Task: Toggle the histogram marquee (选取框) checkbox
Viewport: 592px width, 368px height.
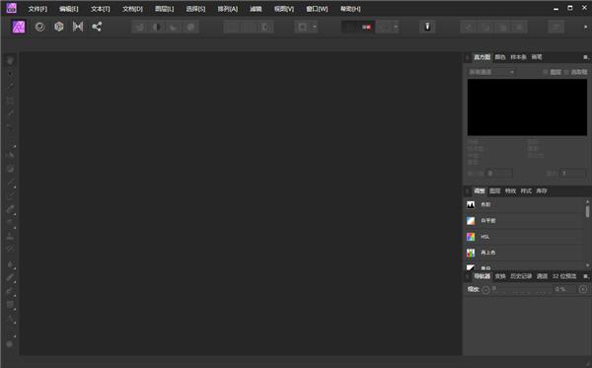Action: (566, 72)
